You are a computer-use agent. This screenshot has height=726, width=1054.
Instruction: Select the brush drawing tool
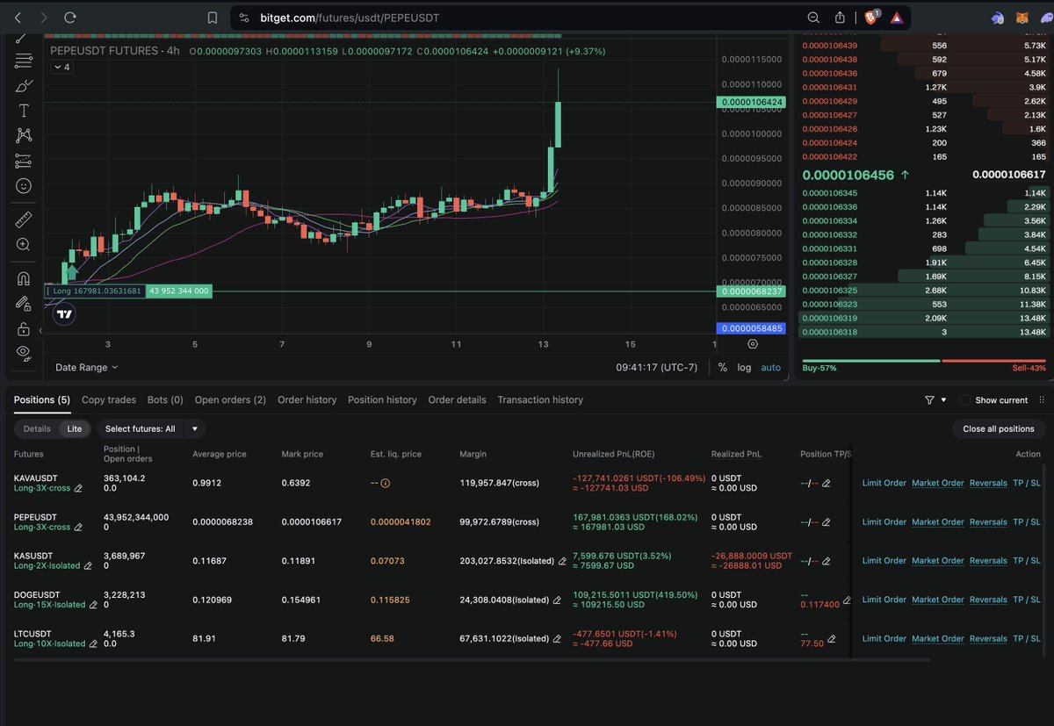pyautogui.click(x=24, y=86)
